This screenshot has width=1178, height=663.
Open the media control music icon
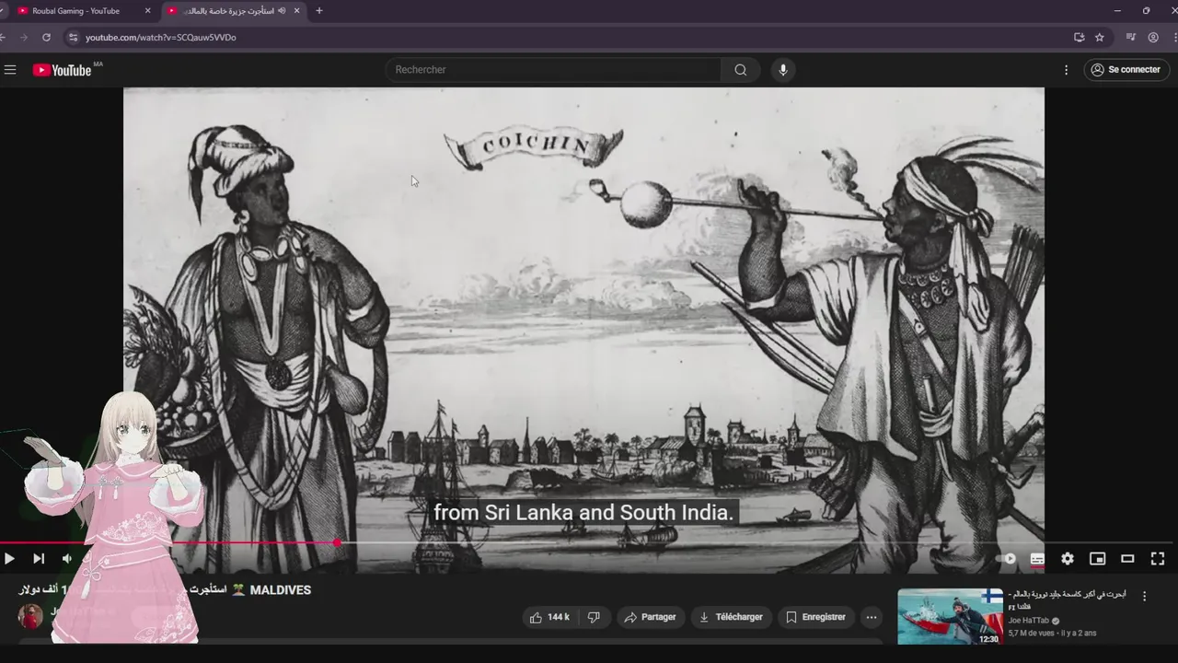point(1131,38)
